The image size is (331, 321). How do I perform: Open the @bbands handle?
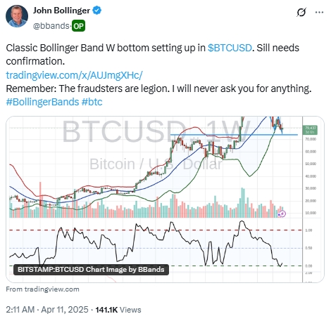(x=51, y=26)
